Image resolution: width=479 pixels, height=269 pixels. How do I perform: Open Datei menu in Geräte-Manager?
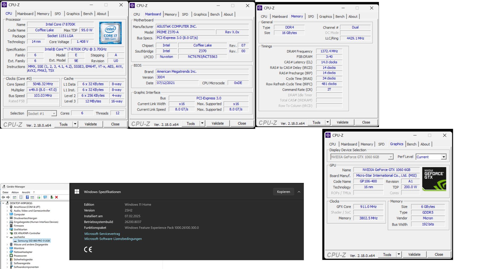pos(5,192)
